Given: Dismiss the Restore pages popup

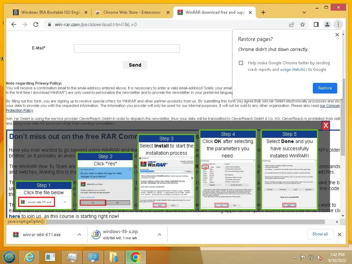Looking at the screenshot, I should tap(337, 35).
